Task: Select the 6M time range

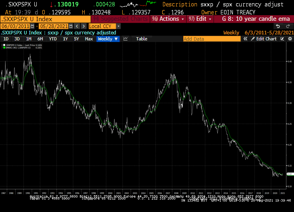Action: point(40,39)
